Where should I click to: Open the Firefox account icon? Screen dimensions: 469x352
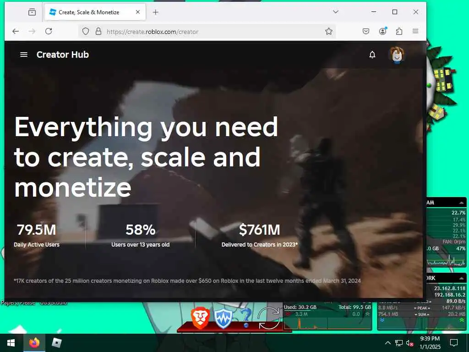click(x=382, y=31)
